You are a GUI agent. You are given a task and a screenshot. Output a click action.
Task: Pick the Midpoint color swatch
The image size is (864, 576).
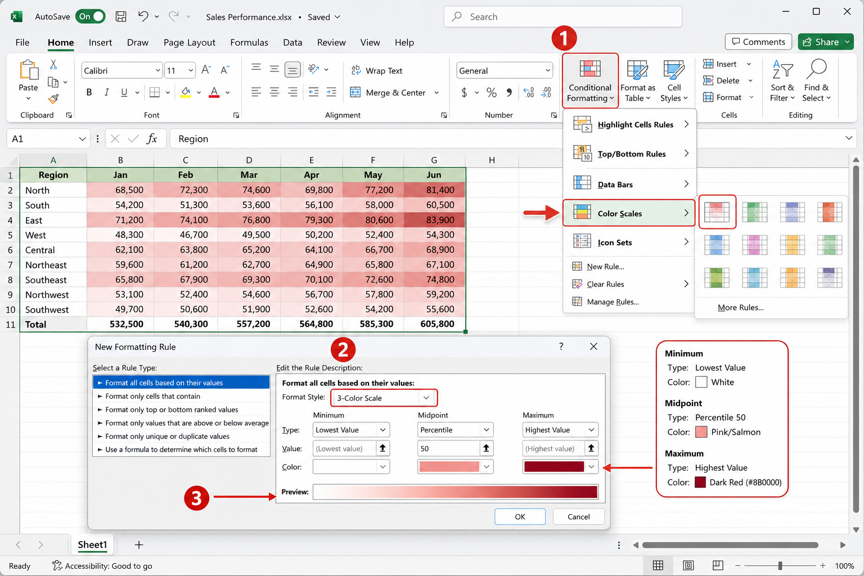tap(455, 466)
